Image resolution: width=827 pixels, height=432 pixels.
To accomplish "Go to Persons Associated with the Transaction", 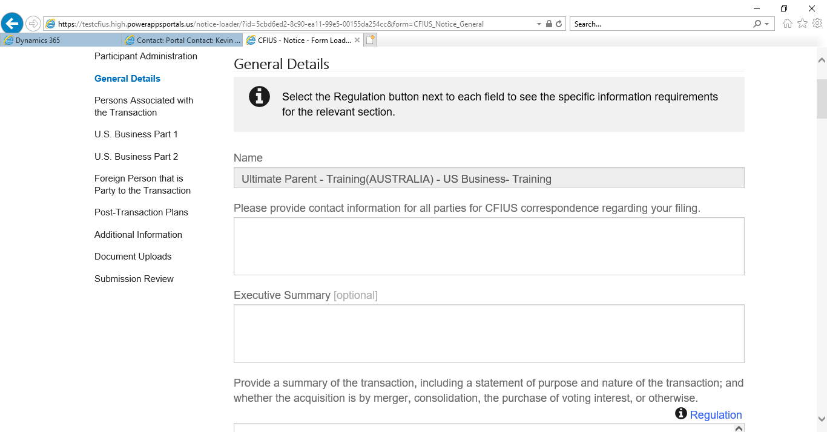I will [x=143, y=106].
